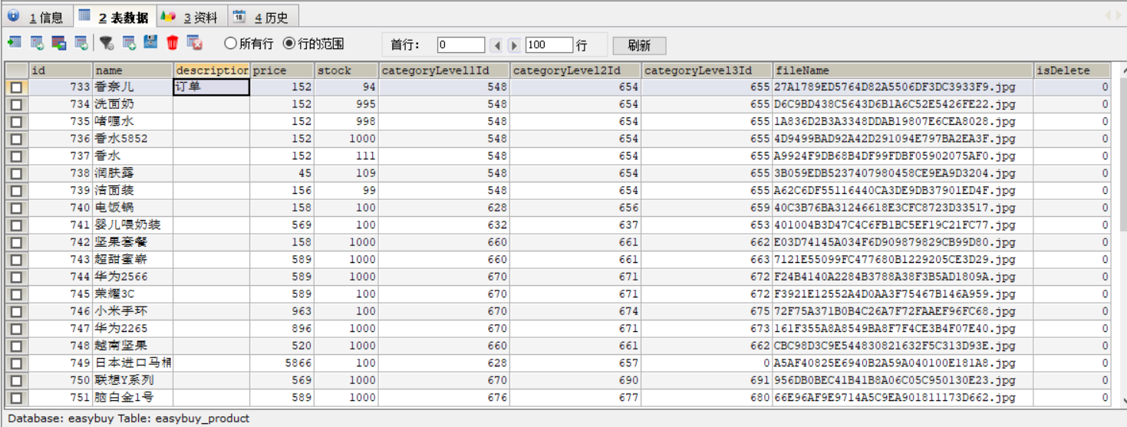Screen dimensions: 1127x427
Task: Select fileName A5AF40825E6940B2A59A040100E181A8.jpg
Action: (903, 363)
